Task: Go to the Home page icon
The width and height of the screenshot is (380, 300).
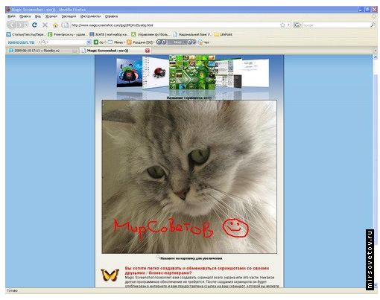Action: 55,25
